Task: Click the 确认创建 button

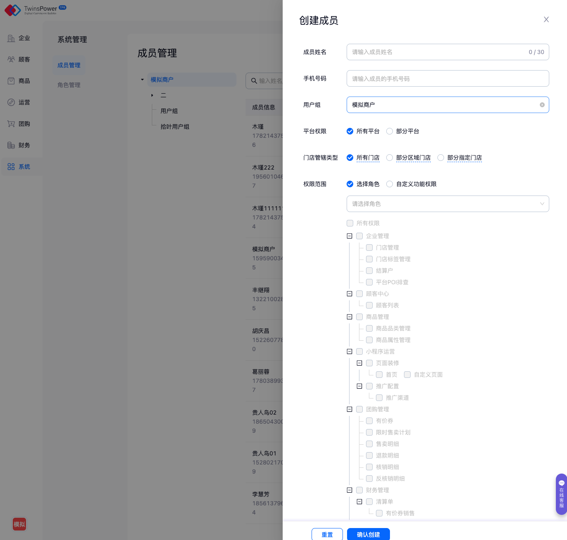Action: click(368, 534)
